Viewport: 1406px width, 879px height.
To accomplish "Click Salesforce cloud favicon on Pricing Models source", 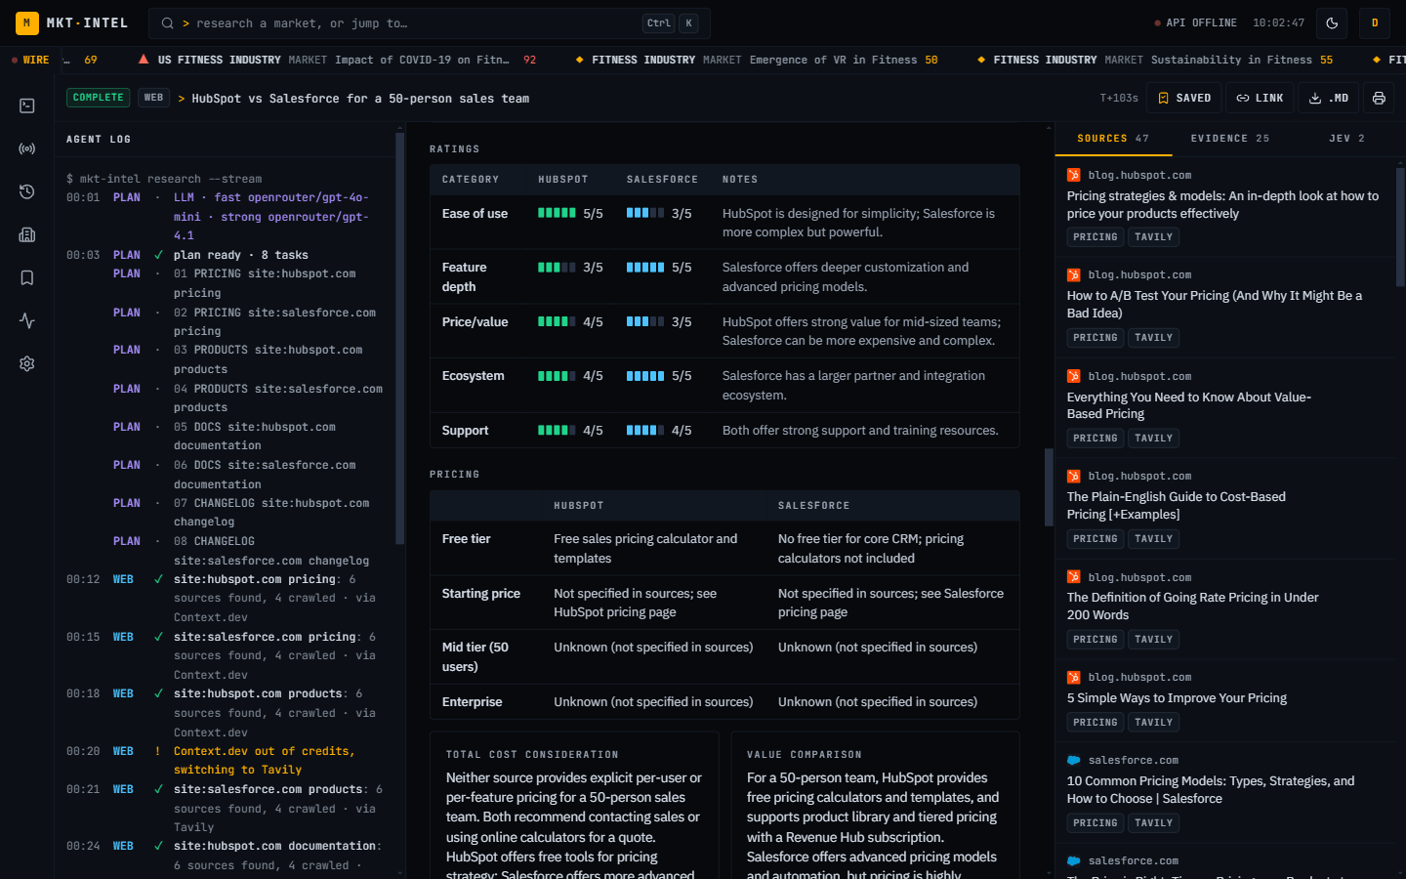I will click(x=1073, y=760).
